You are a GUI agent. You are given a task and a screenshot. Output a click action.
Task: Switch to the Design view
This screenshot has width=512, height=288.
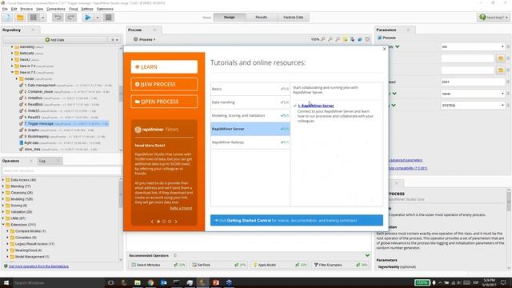230,18
